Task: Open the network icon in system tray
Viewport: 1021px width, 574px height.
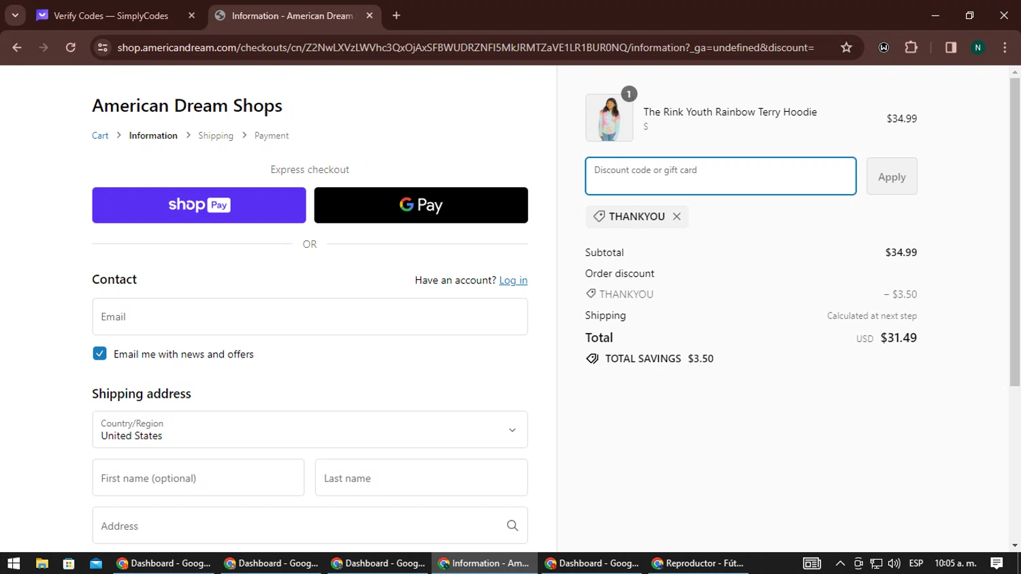Action: point(876,563)
